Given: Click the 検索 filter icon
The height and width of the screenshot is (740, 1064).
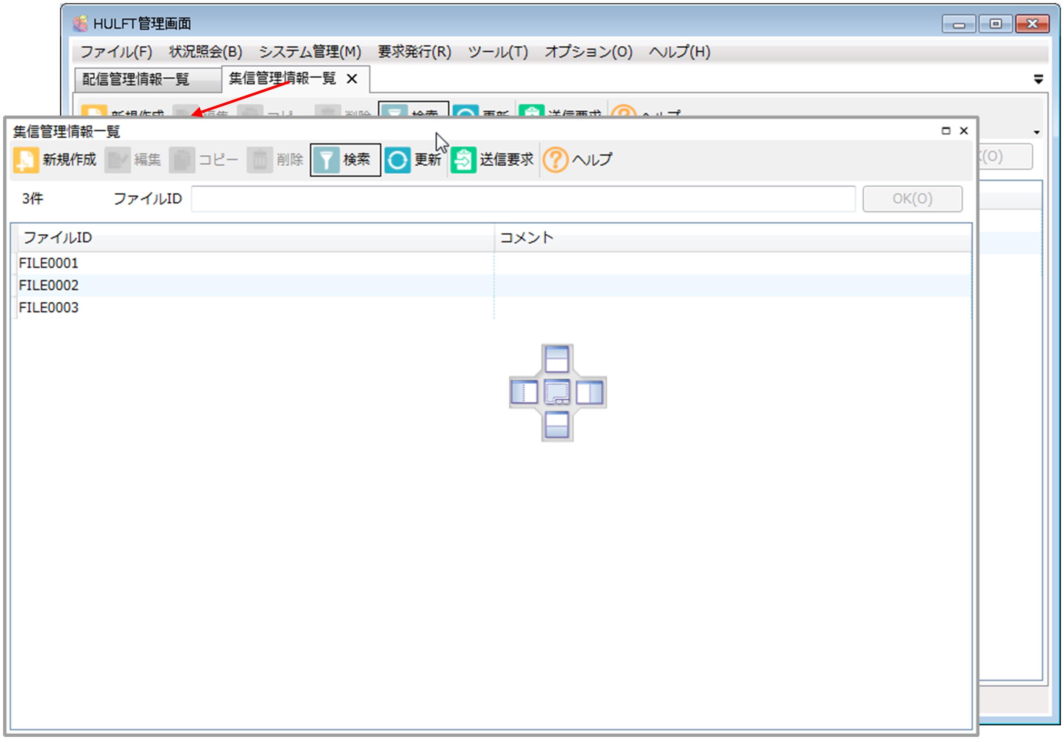Looking at the screenshot, I should [326, 160].
